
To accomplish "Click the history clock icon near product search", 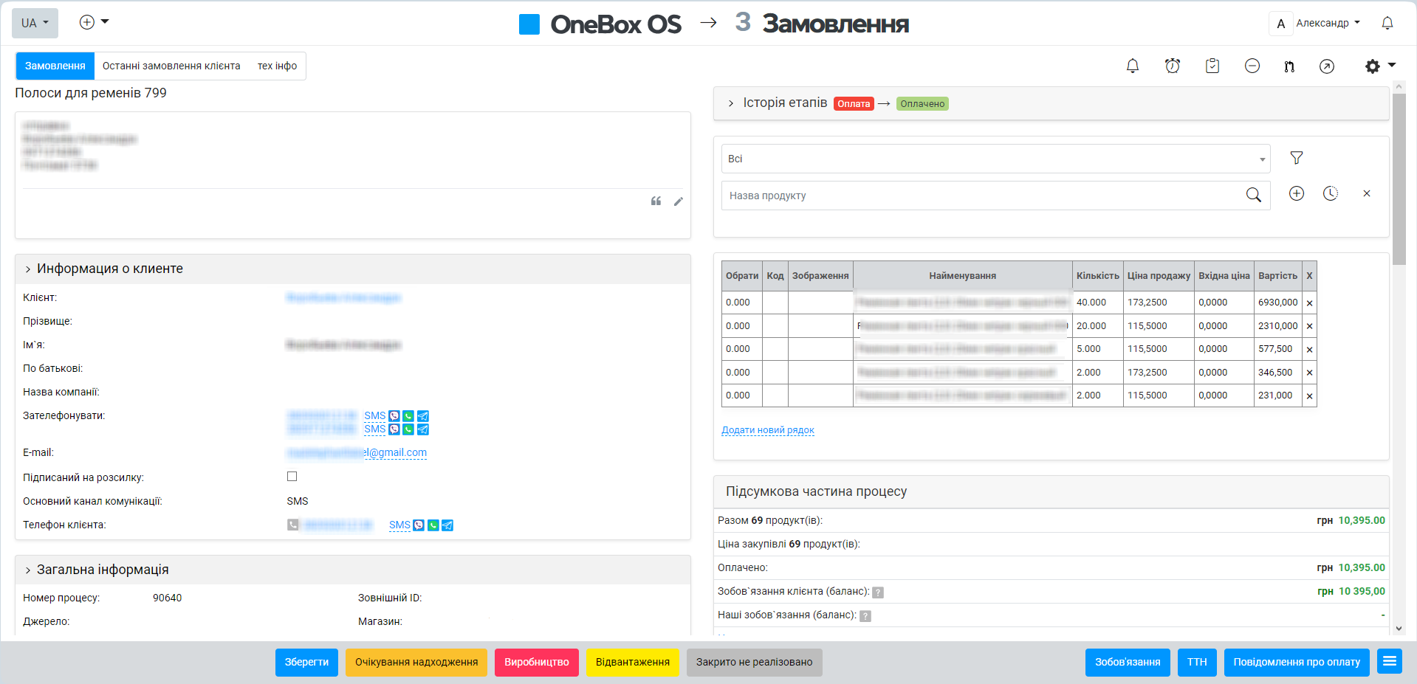I will 1330,193.
